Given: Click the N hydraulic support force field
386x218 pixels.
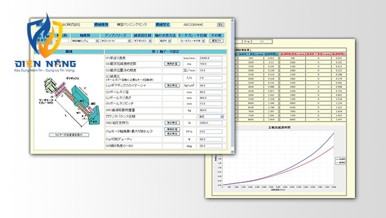Looking at the screenshot, I should [211, 123].
